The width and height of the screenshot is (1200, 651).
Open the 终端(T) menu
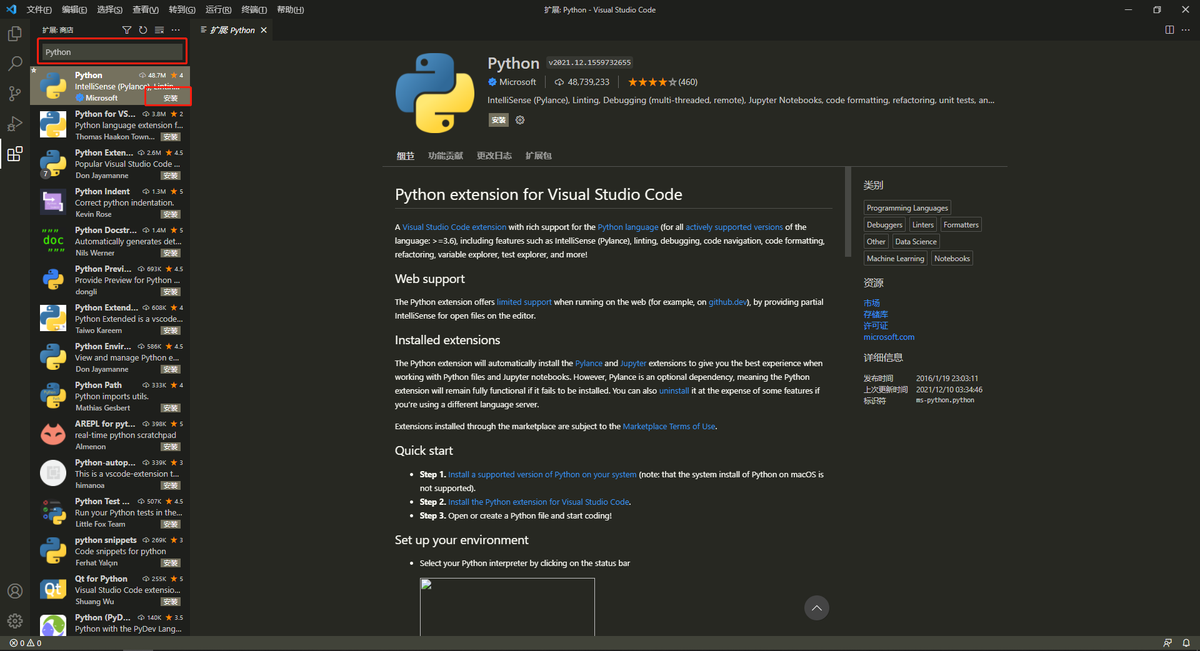coord(254,9)
